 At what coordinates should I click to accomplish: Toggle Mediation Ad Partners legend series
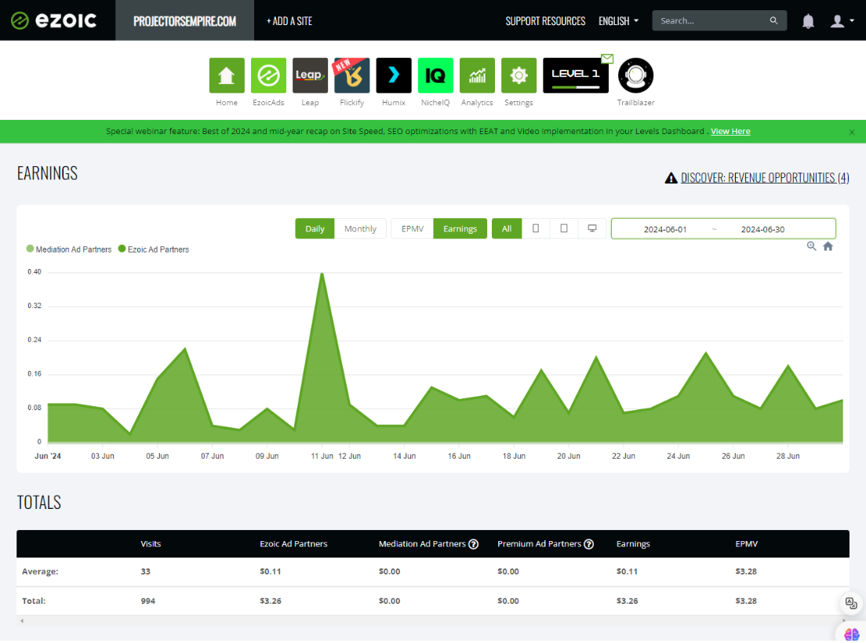coord(69,249)
